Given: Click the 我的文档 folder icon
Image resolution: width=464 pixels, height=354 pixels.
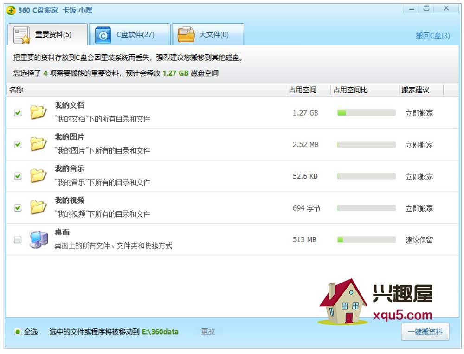Looking at the screenshot, I should (x=38, y=112).
